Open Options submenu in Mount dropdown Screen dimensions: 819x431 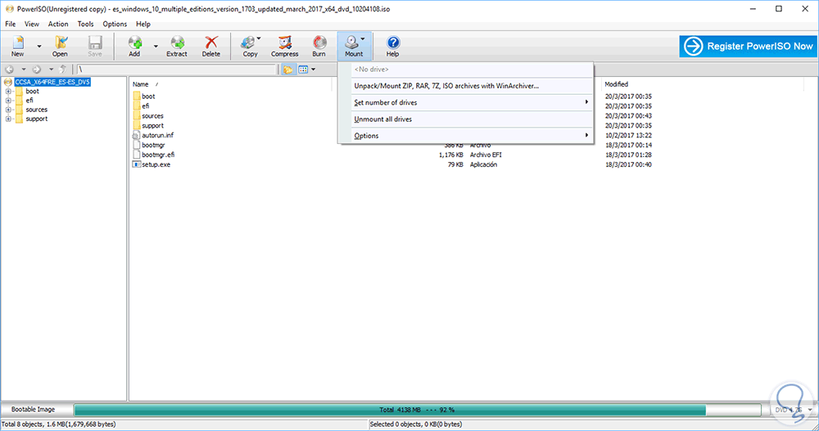466,136
